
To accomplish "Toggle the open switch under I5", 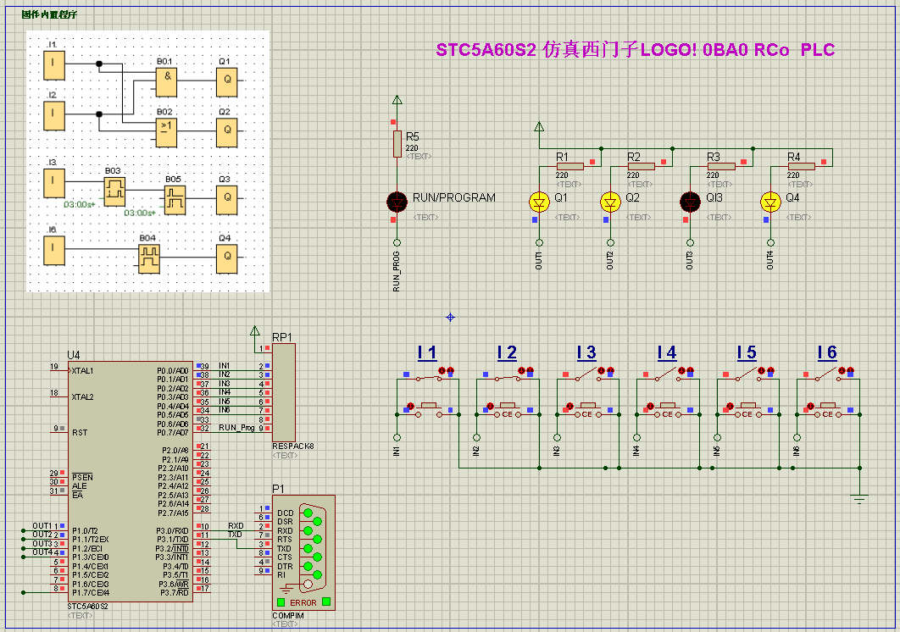I will click(x=748, y=374).
